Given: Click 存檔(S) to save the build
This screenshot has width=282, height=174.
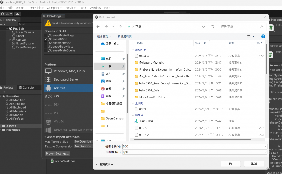Looking at the screenshot, I should (x=231, y=164).
